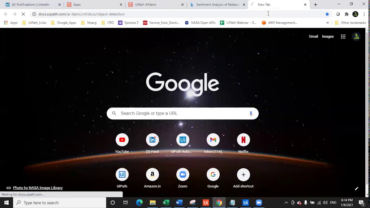The height and width of the screenshot is (208, 370).
Task: Open the CRG bookmark folder
Action: [108, 23]
